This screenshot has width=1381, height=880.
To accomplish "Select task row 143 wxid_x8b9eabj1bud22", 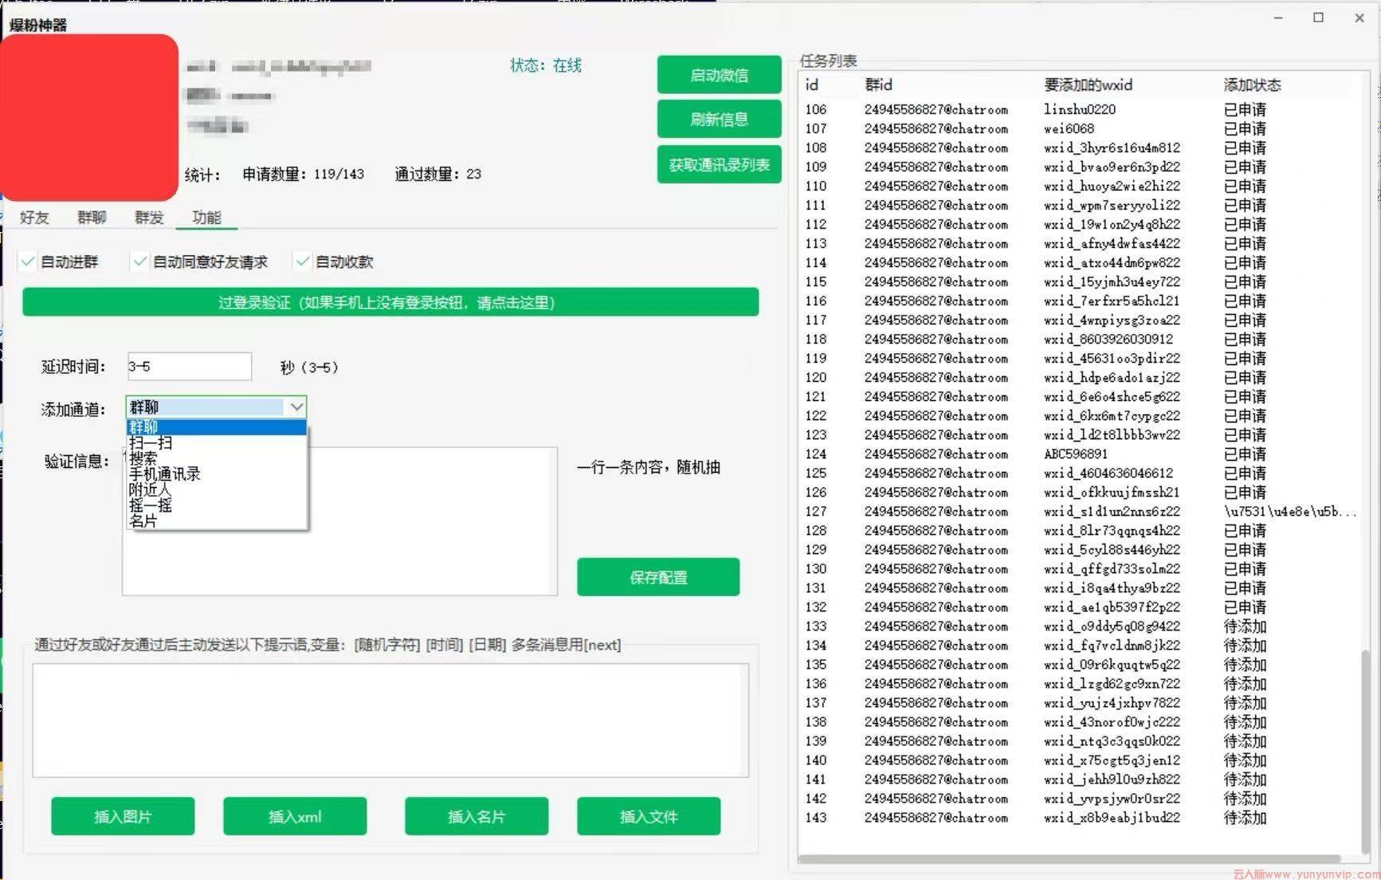I will pos(1080,817).
